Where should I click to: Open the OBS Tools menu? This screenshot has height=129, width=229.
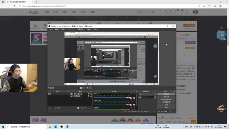89,30
